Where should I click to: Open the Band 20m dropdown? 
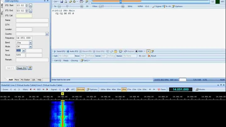pyautogui.click(x=30, y=42)
